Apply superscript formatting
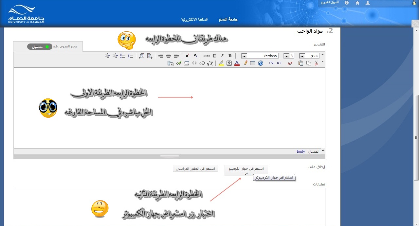 [187, 56]
